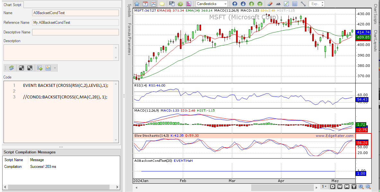
Task: Select the AB text annotation tool
Action: coord(278,4)
